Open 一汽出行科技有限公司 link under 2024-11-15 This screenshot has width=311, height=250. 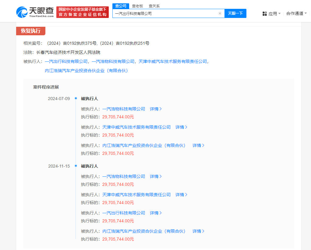[124, 213]
